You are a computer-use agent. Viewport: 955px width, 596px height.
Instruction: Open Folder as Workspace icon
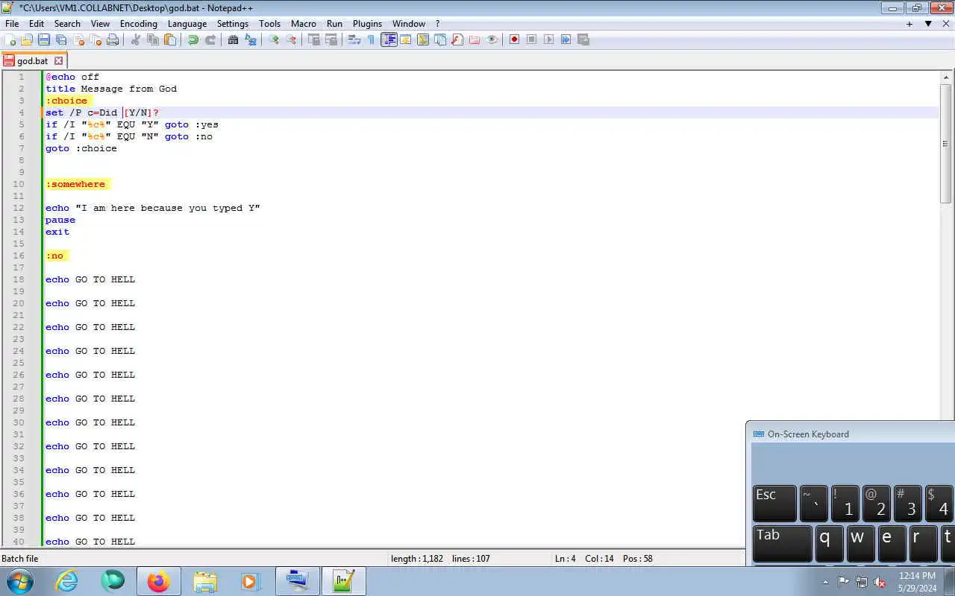point(475,39)
